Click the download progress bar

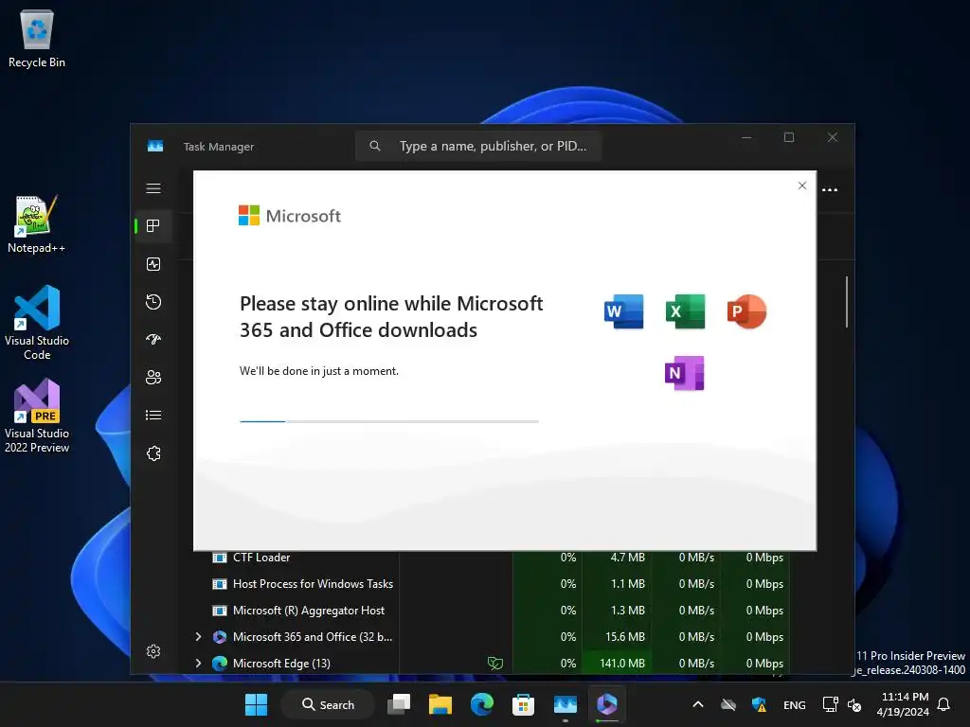[x=389, y=421]
